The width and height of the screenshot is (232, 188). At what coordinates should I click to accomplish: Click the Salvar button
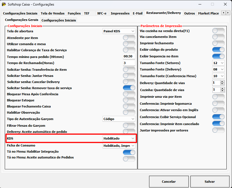click(209, 182)
